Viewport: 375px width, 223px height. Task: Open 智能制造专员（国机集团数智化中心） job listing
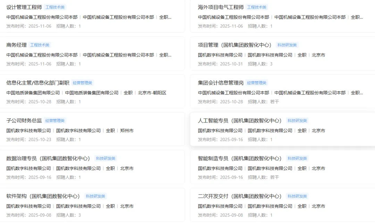tap(240, 158)
